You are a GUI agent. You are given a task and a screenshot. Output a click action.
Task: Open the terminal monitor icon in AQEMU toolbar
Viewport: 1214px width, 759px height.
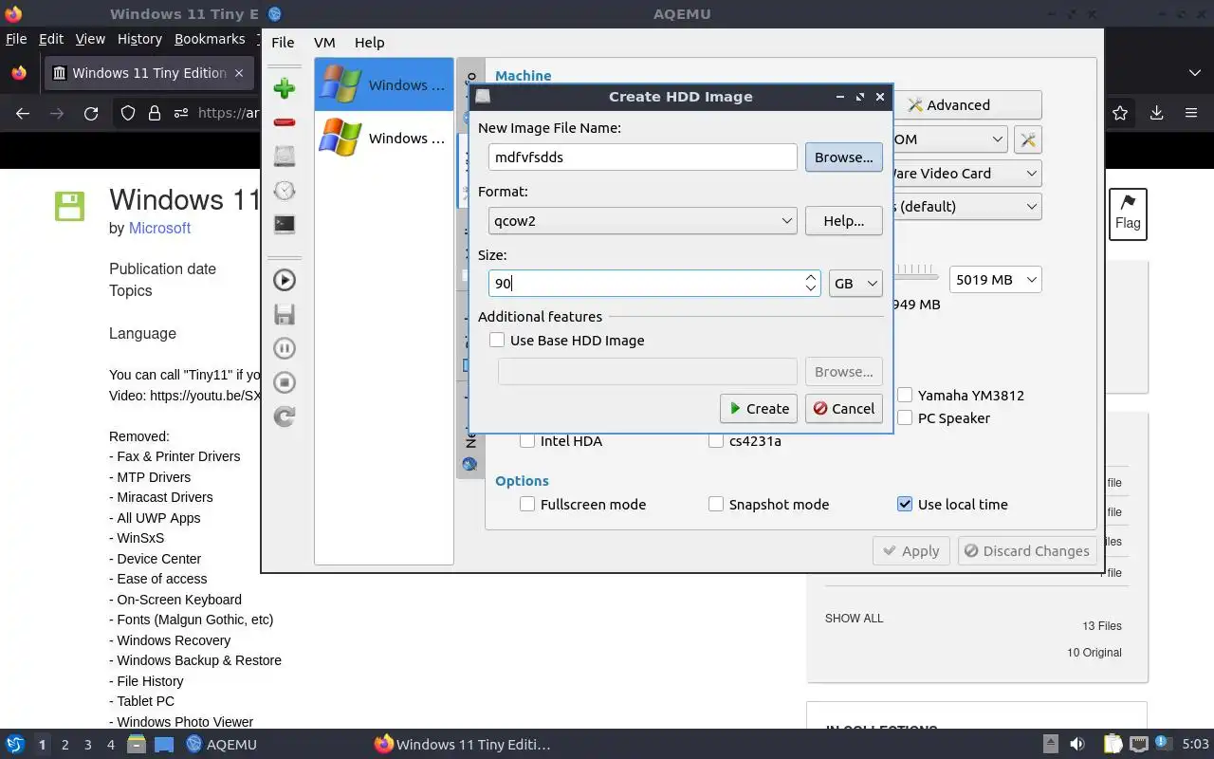(x=284, y=225)
